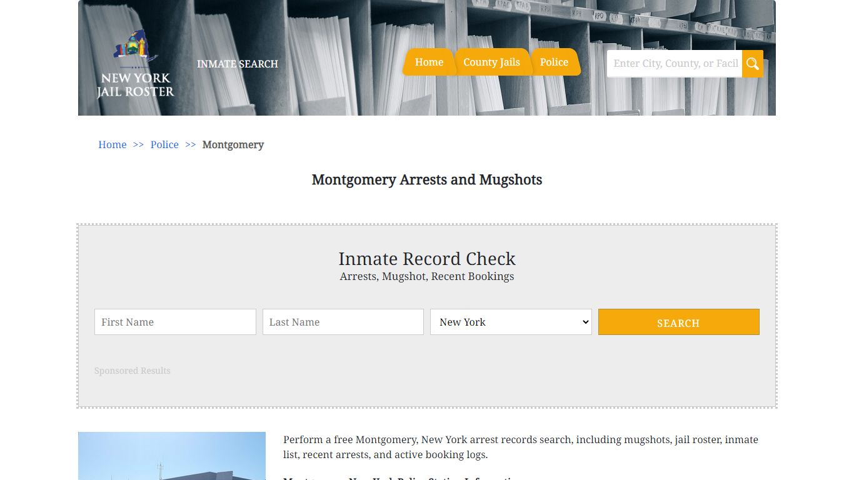The width and height of the screenshot is (854, 480).
Task: Open the County Jails nav tab
Action: pyautogui.click(x=491, y=62)
